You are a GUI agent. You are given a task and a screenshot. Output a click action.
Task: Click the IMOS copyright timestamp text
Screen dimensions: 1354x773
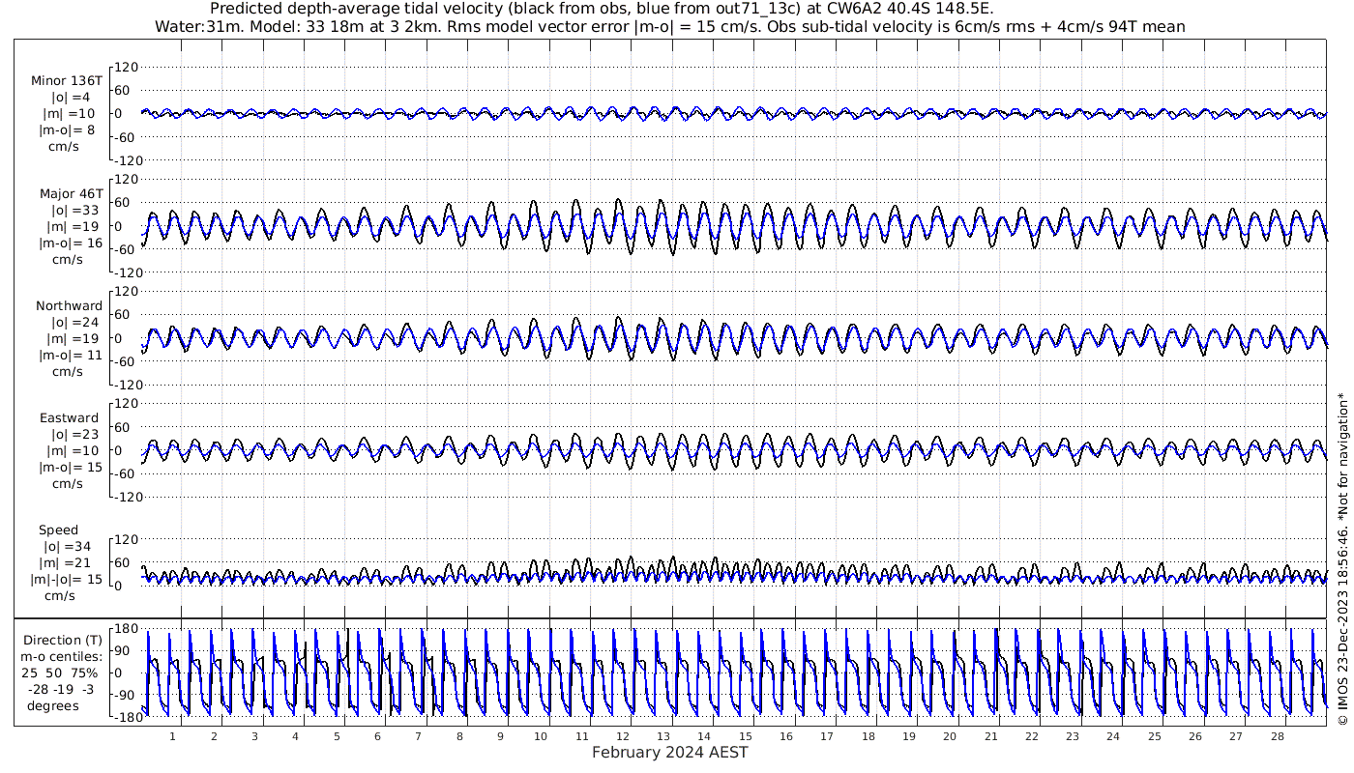[x=1341, y=558]
